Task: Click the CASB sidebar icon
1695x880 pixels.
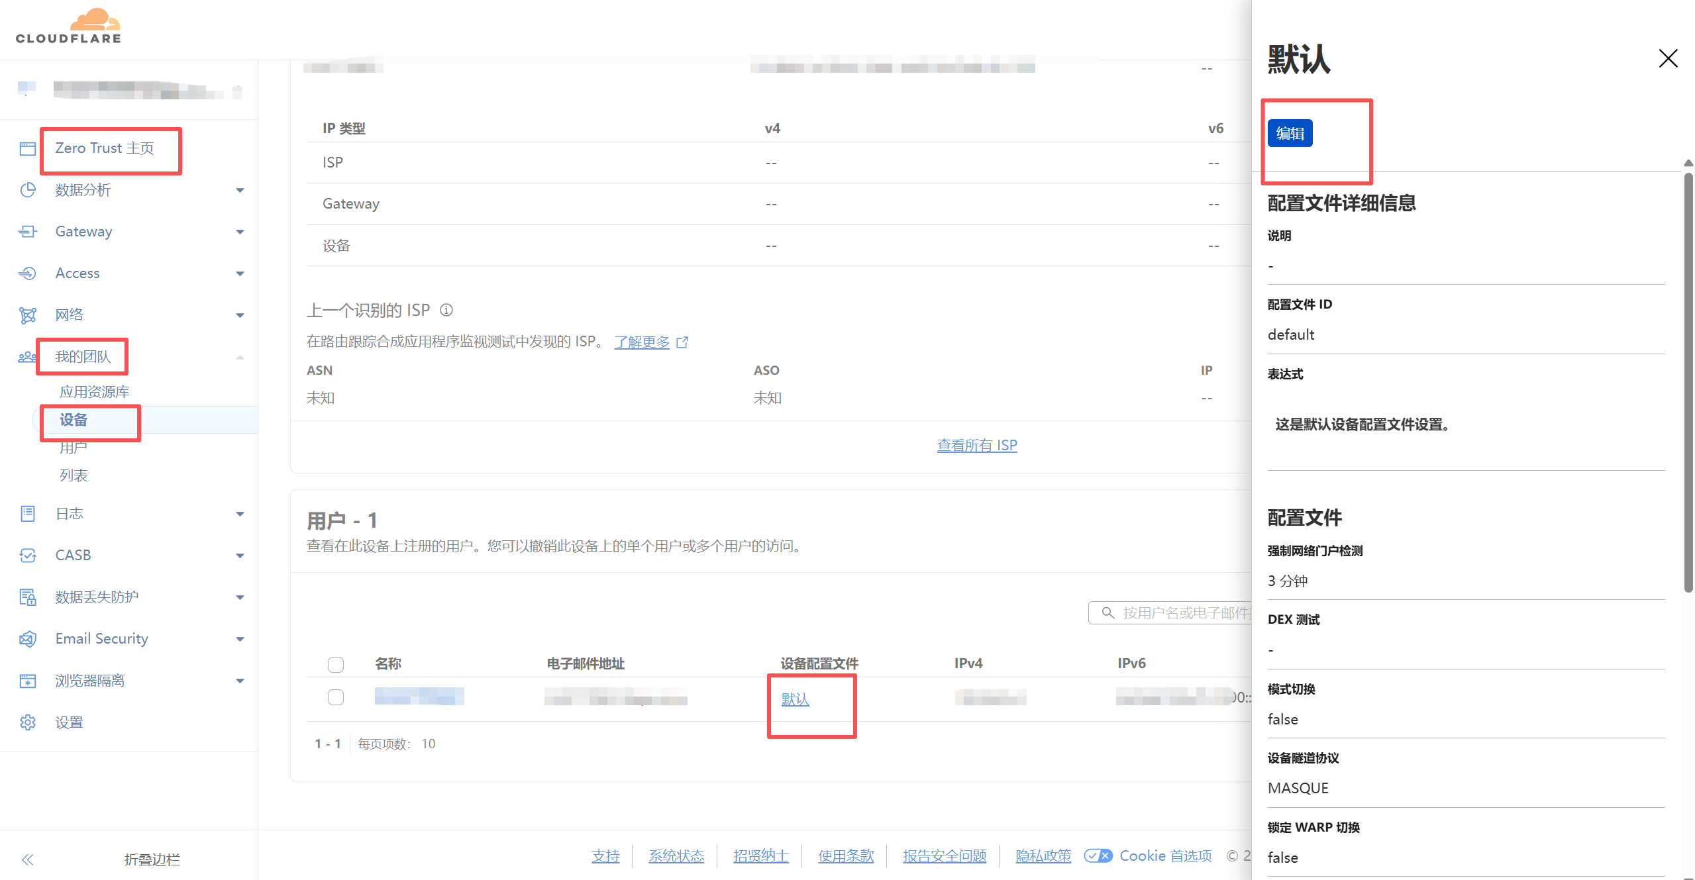Action: coord(28,556)
